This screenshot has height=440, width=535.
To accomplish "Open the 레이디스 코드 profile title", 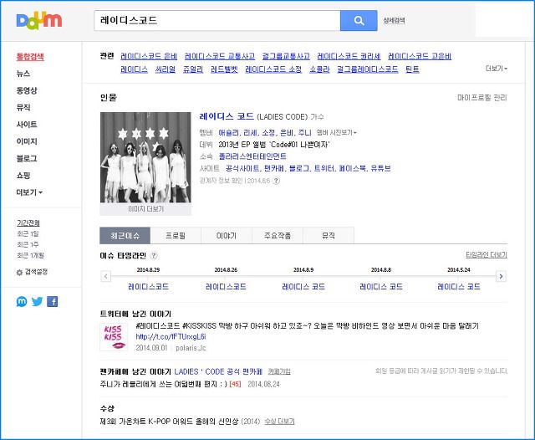I will coord(227,116).
